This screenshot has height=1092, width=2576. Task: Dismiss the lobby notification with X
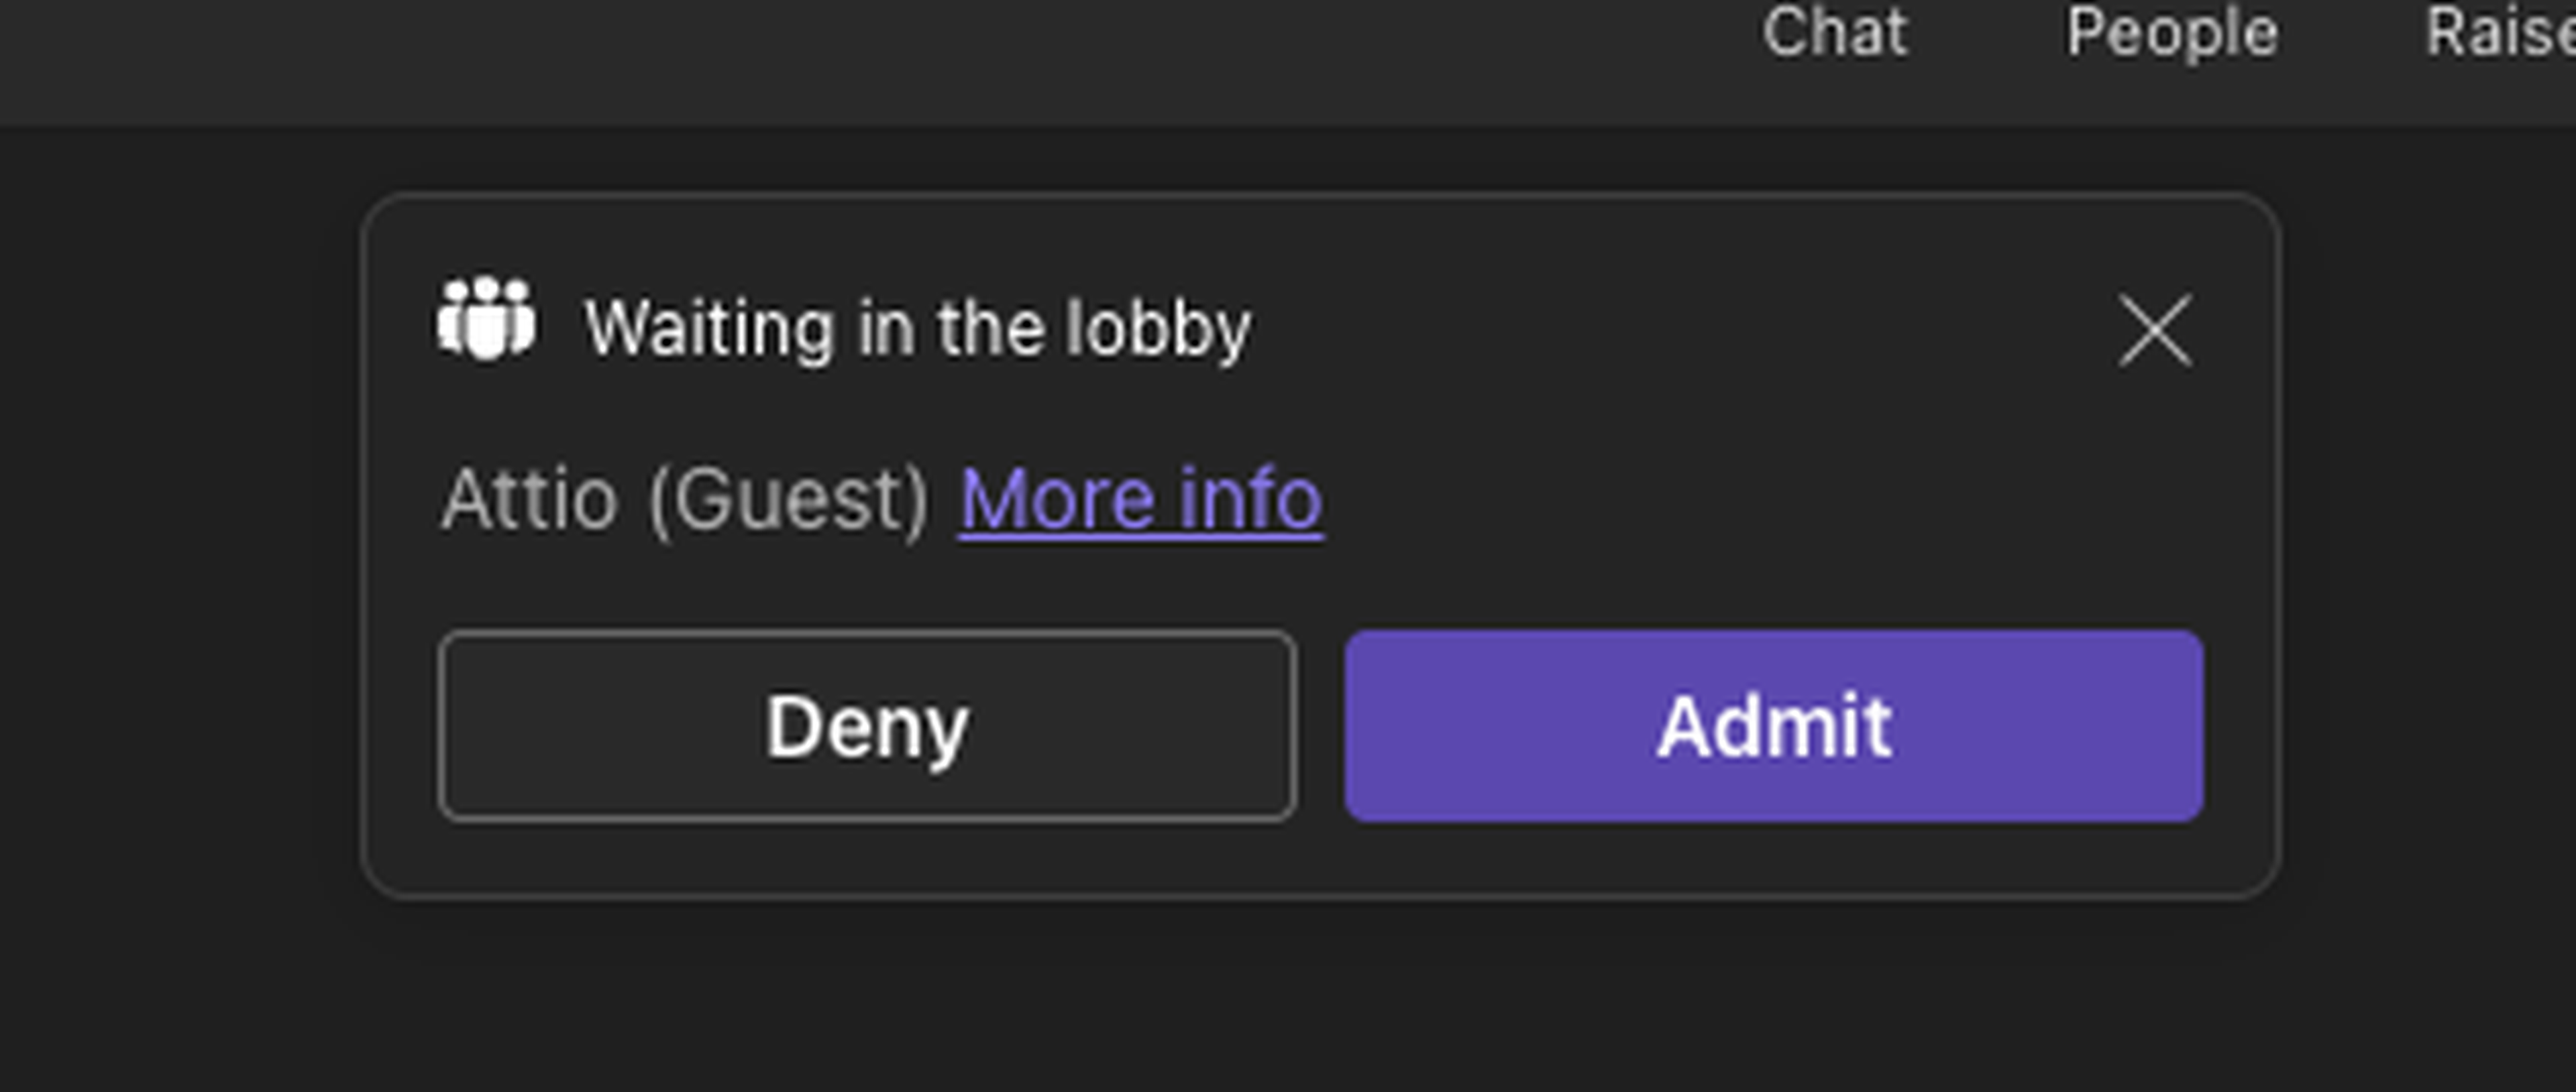tap(2155, 330)
